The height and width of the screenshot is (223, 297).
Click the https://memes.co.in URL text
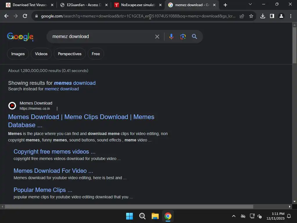(x=35, y=109)
